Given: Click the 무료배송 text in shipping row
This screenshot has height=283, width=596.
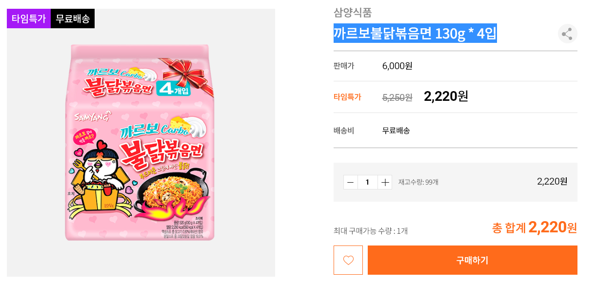Looking at the screenshot, I should coord(396,131).
